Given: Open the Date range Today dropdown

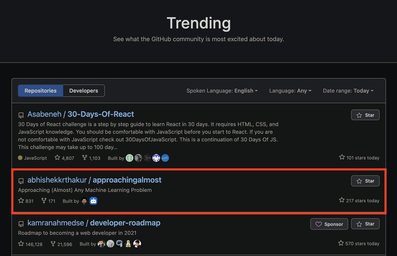Looking at the screenshot, I should (x=348, y=90).
